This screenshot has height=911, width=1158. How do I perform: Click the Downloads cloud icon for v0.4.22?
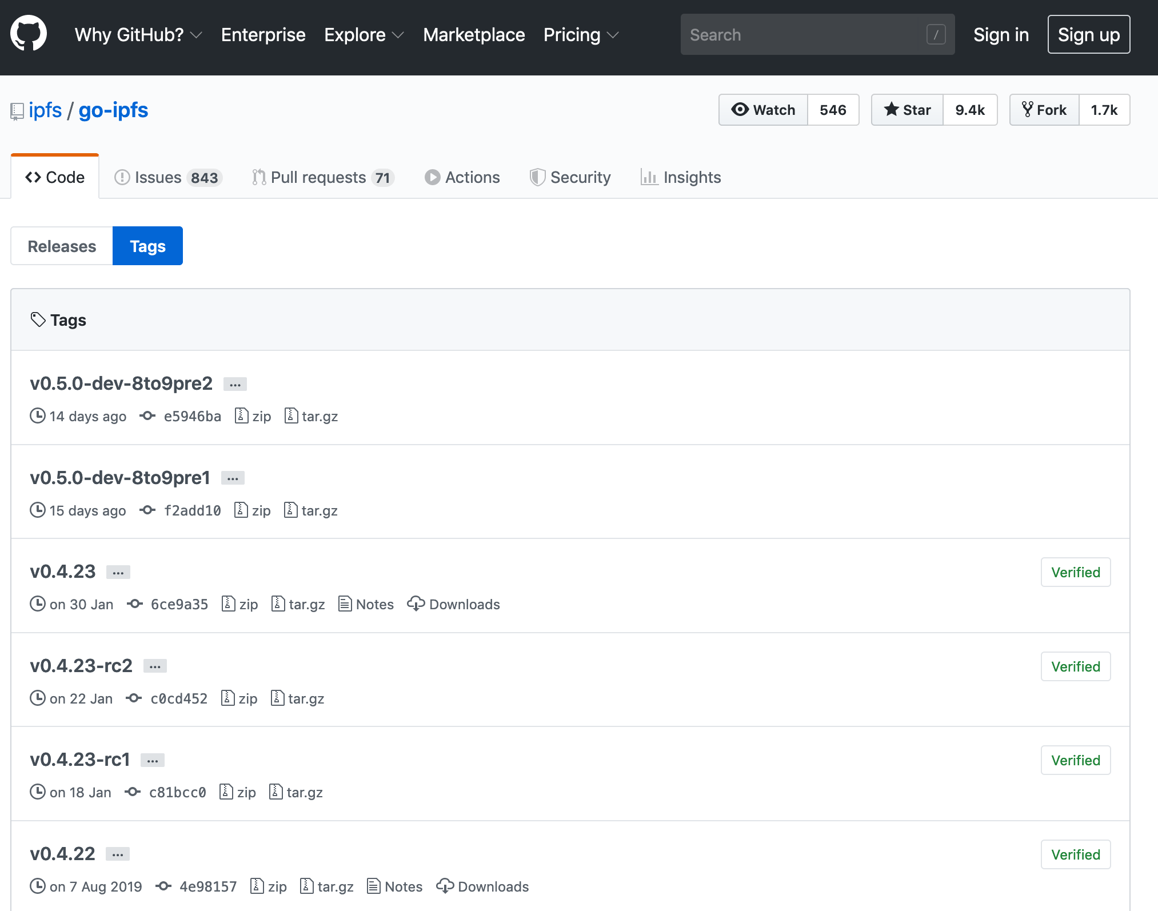[x=445, y=886]
